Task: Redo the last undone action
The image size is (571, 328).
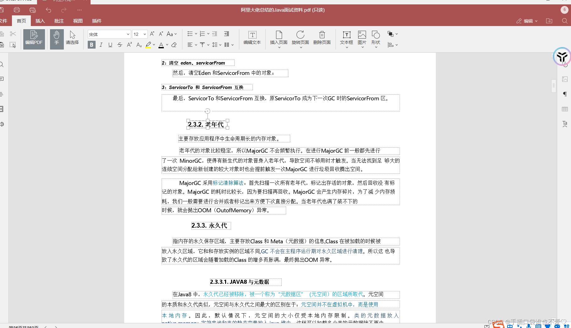Action: coord(64,10)
